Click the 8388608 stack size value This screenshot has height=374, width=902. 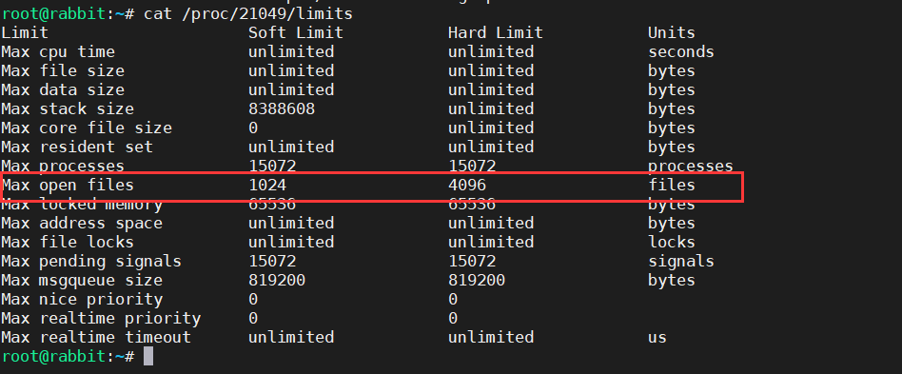pyautogui.click(x=282, y=108)
